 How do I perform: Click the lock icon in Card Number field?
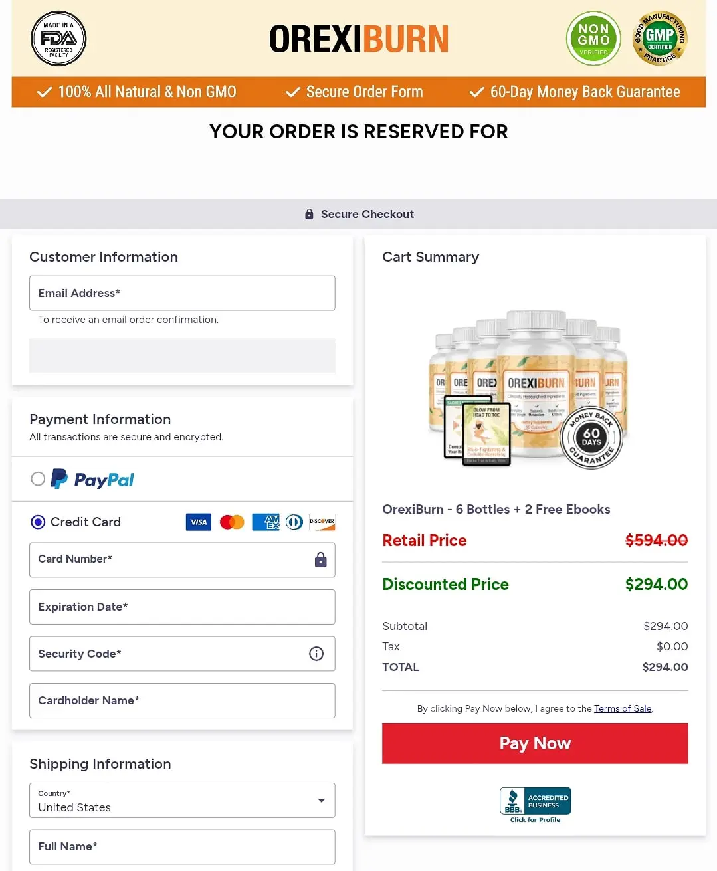tap(320, 560)
